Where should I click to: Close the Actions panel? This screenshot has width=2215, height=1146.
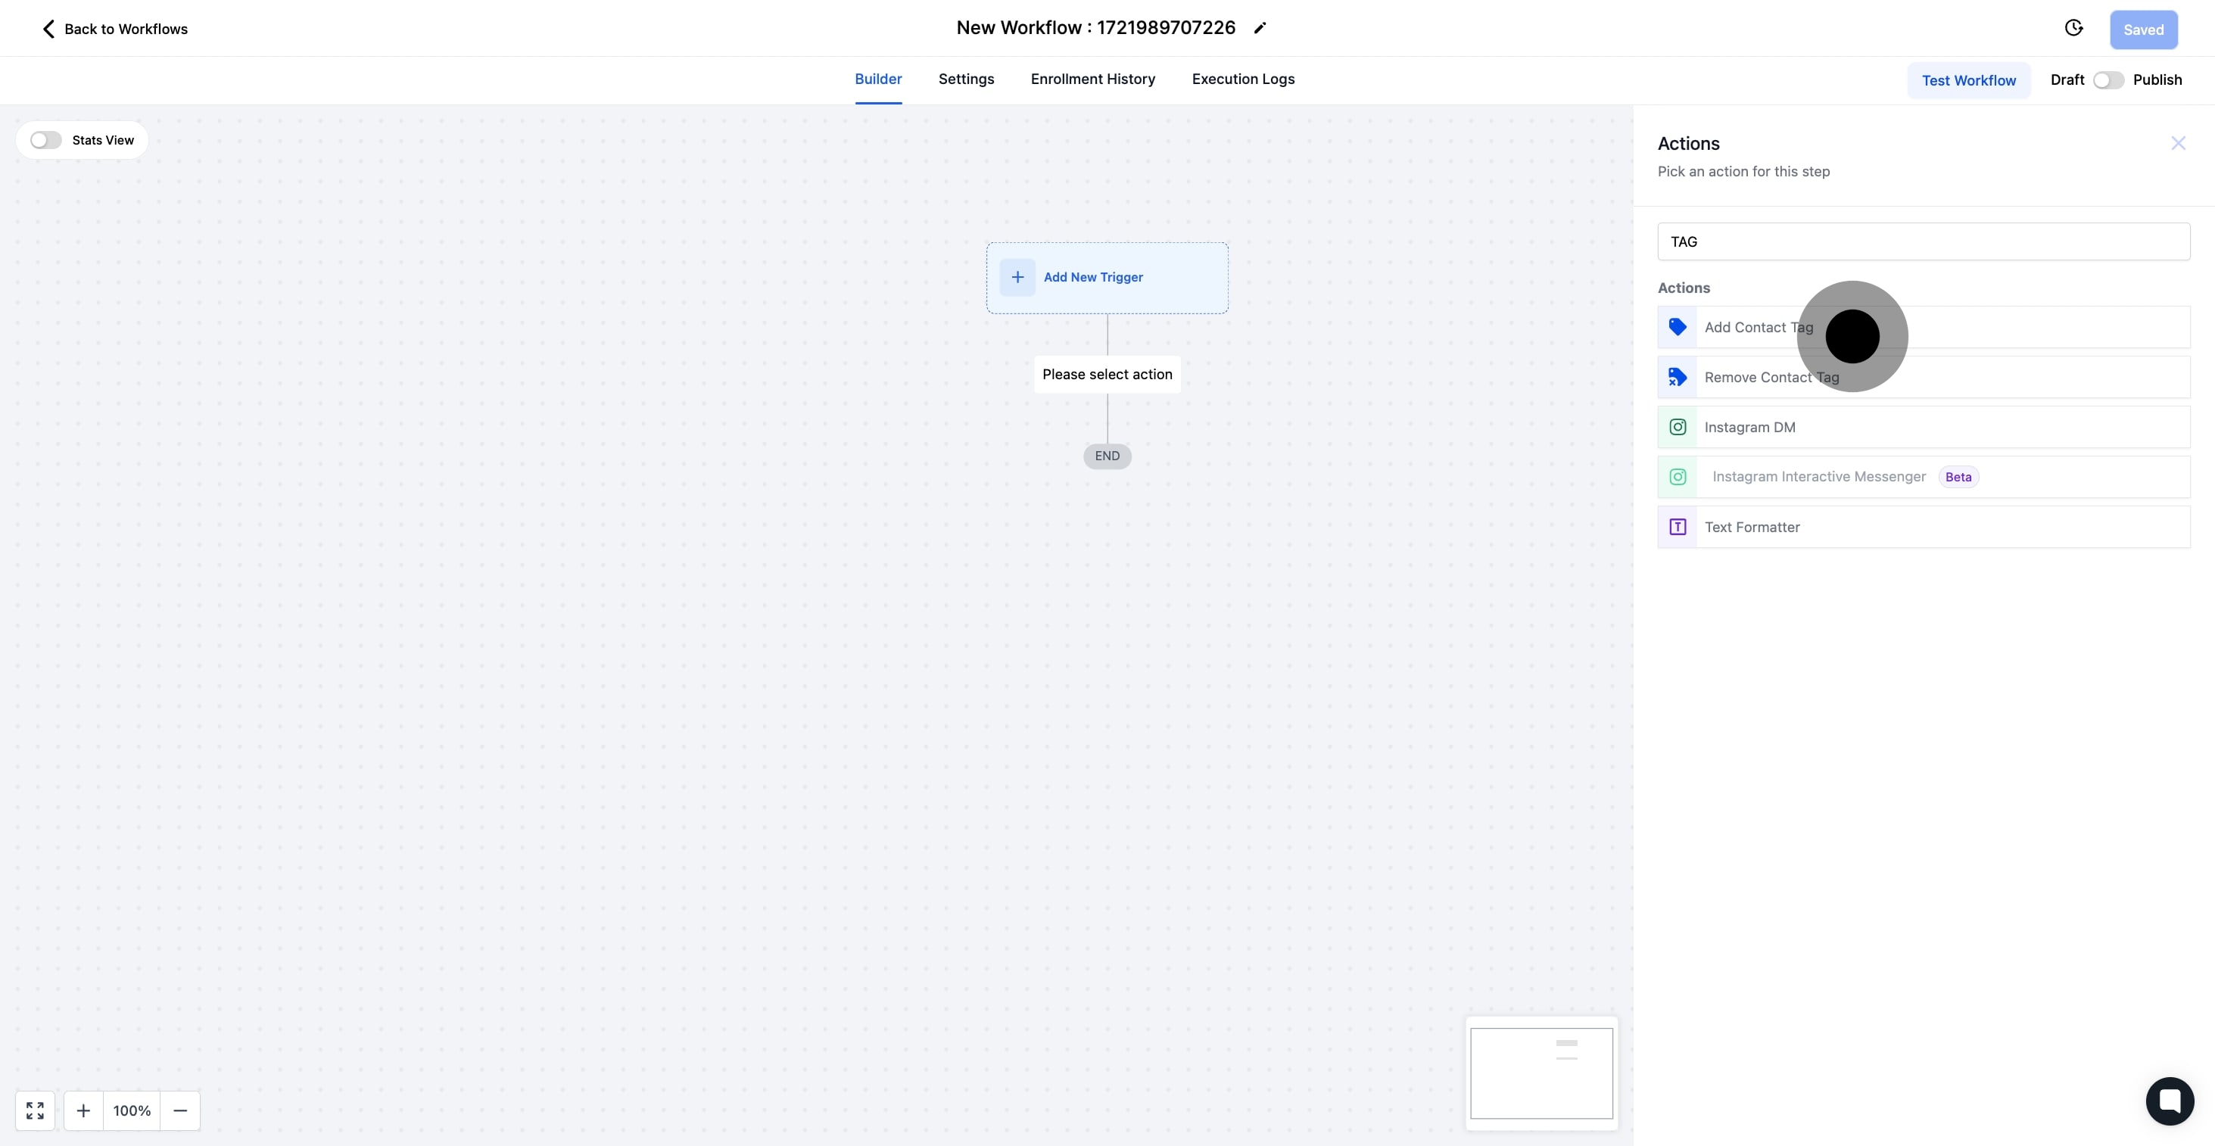(x=2177, y=144)
